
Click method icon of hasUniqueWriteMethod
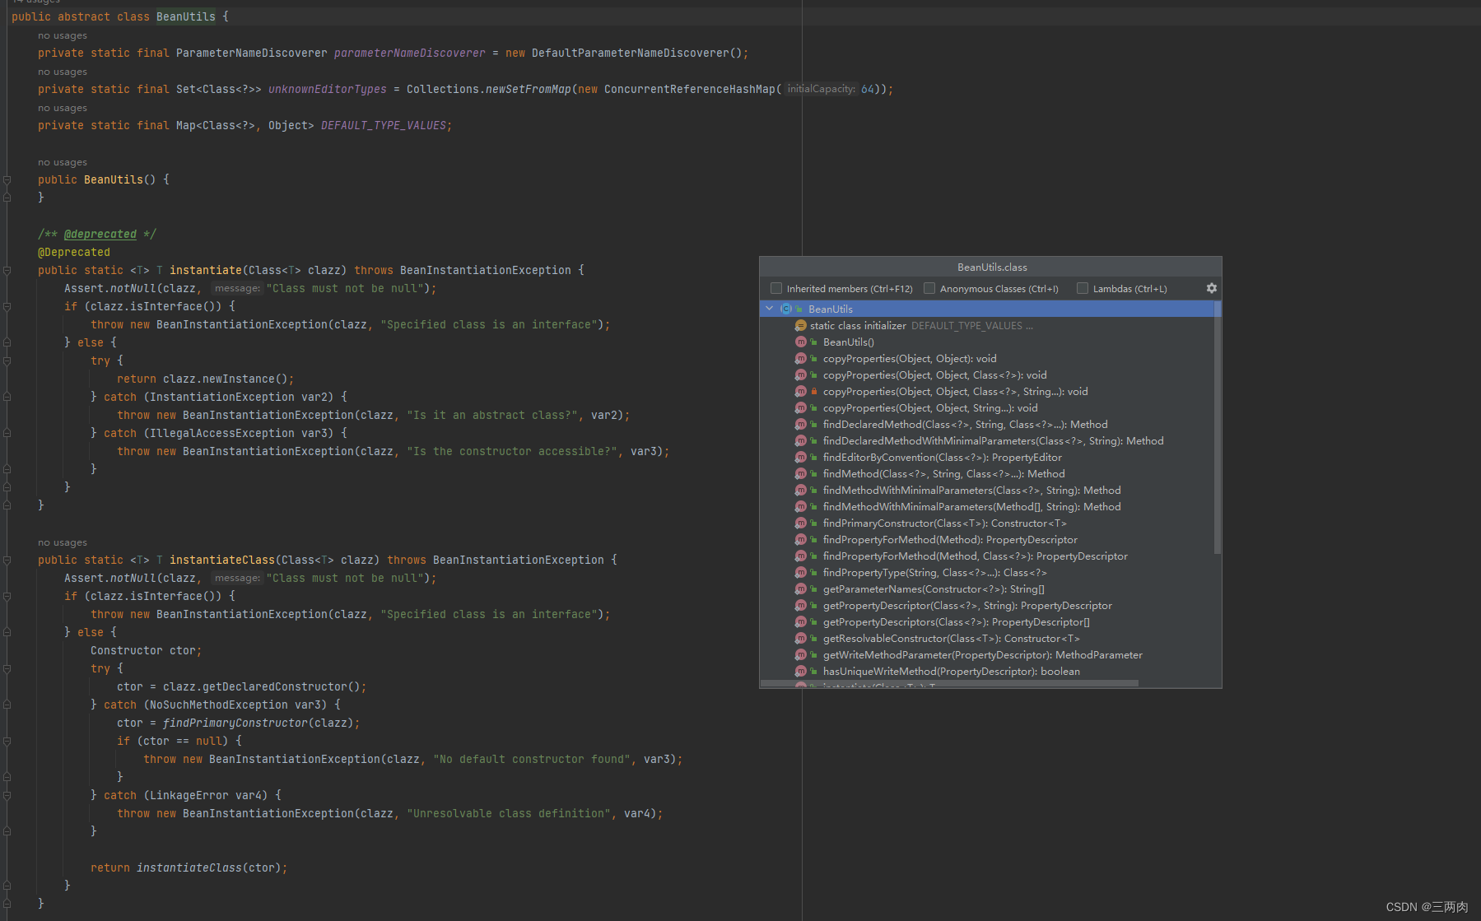click(x=800, y=671)
